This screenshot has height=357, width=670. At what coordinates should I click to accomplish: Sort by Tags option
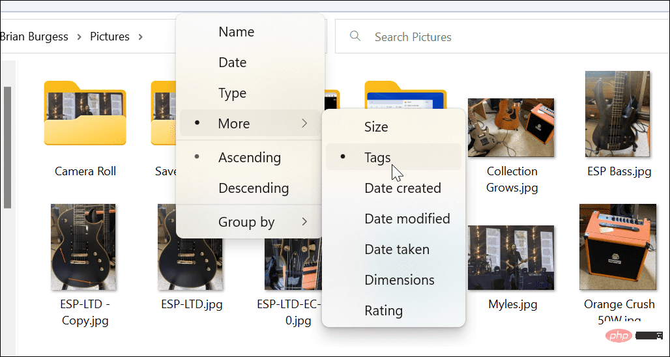pos(377,157)
